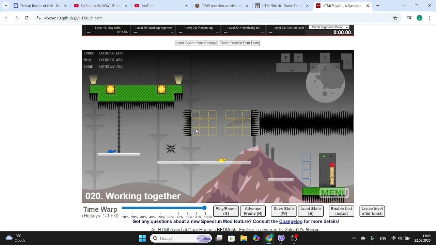
Task: Switch ENG input language in tray
Action: [x=383, y=238]
